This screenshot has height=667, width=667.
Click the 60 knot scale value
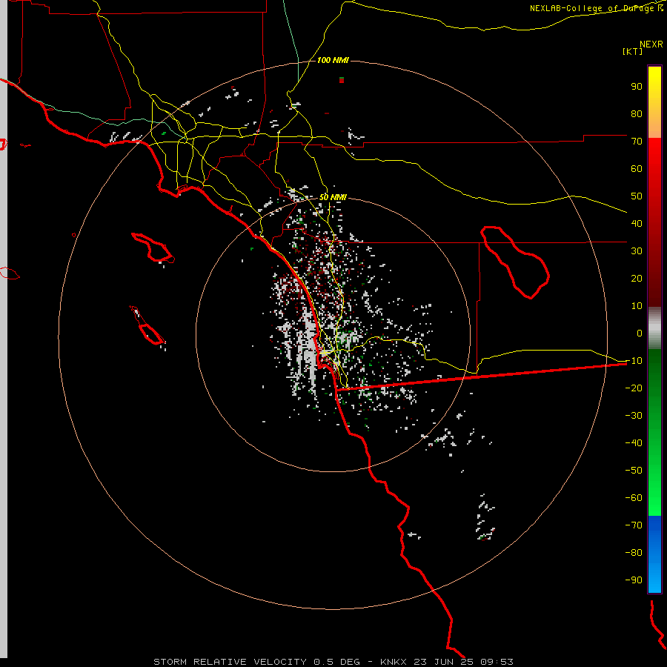(x=637, y=168)
